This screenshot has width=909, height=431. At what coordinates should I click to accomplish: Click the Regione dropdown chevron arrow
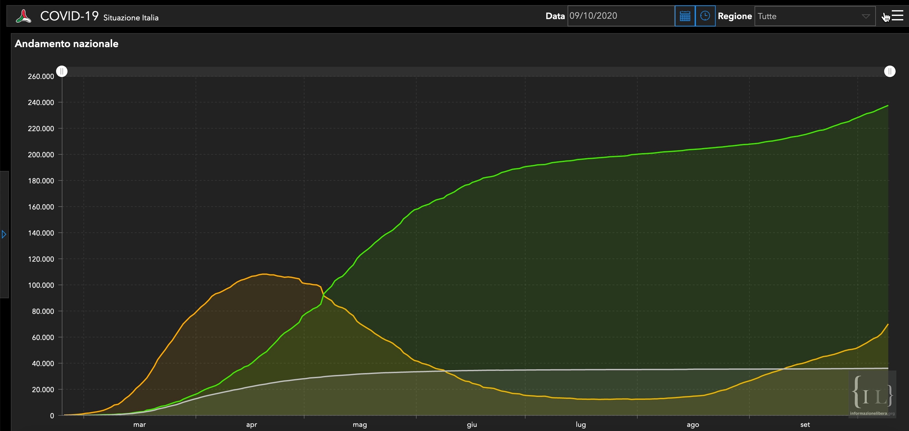coord(865,16)
